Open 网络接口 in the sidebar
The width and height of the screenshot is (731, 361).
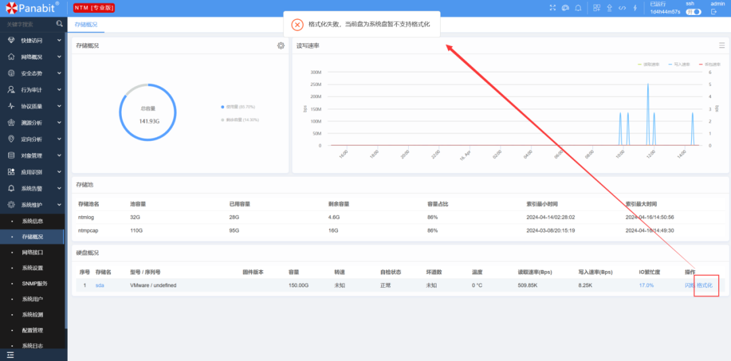point(32,253)
